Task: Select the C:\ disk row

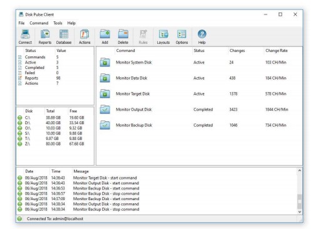Action: tap(54, 117)
